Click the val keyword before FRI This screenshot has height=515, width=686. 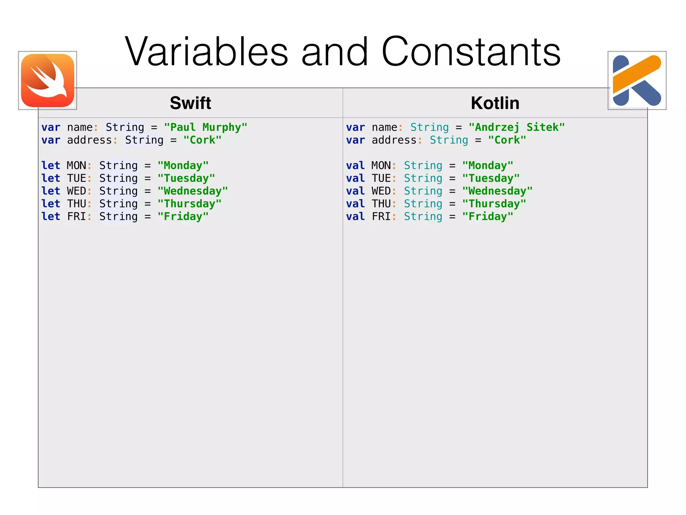355,217
